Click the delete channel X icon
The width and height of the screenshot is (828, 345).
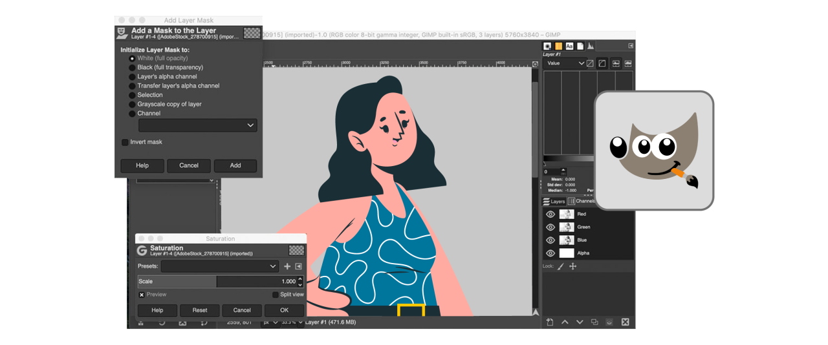click(625, 322)
